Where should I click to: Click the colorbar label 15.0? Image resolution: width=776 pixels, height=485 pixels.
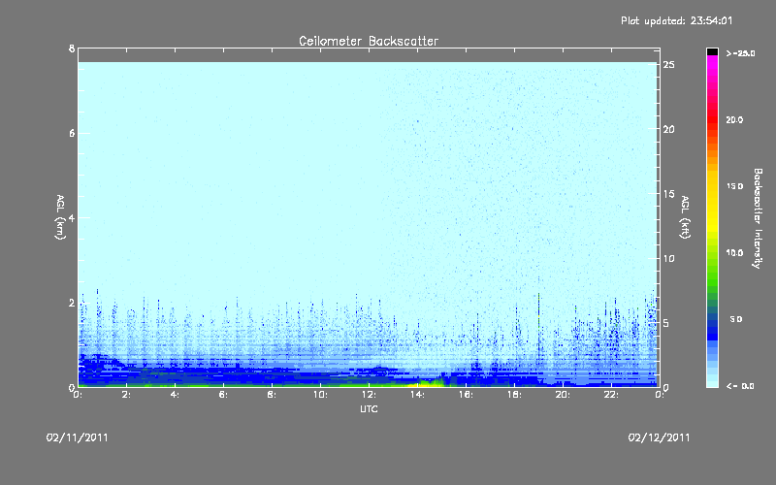pyautogui.click(x=734, y=186)
